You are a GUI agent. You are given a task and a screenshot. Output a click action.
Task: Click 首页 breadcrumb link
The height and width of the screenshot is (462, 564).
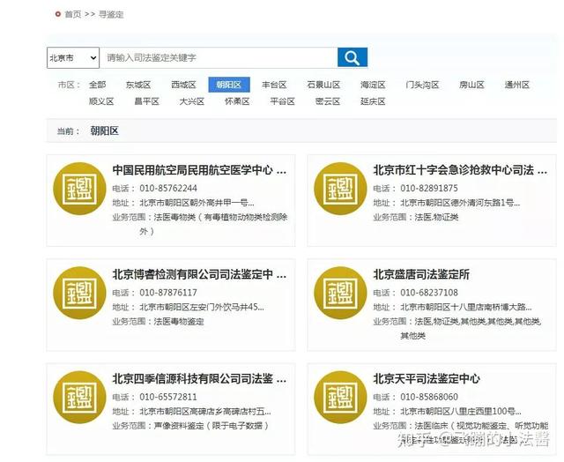coord(73,14)
